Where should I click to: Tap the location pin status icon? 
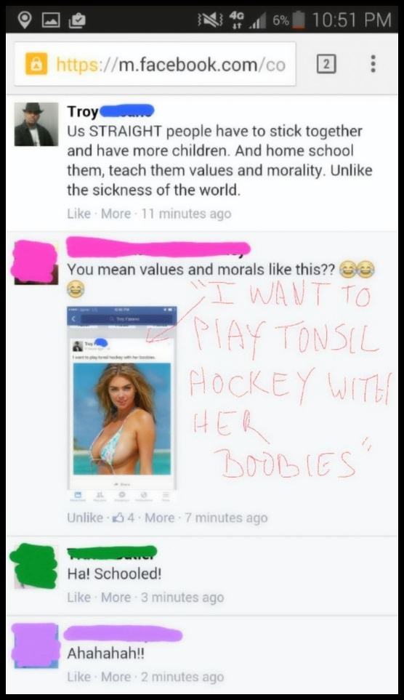(x=25, y=20)
